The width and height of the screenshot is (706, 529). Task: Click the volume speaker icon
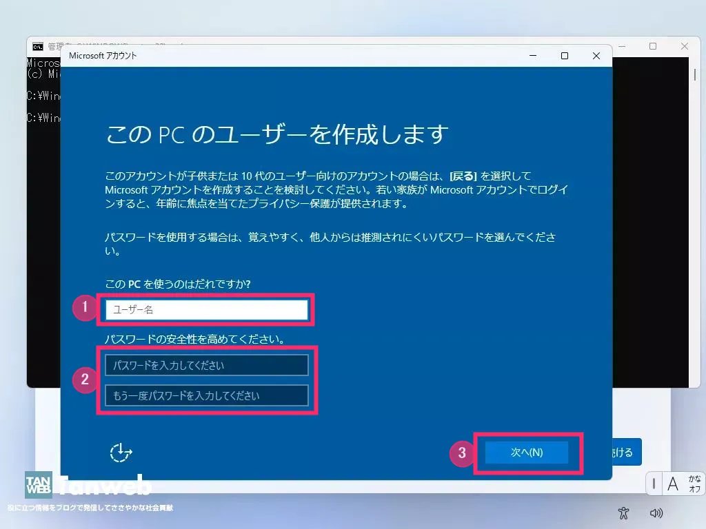pyautogui.click(x=656, y=512)
